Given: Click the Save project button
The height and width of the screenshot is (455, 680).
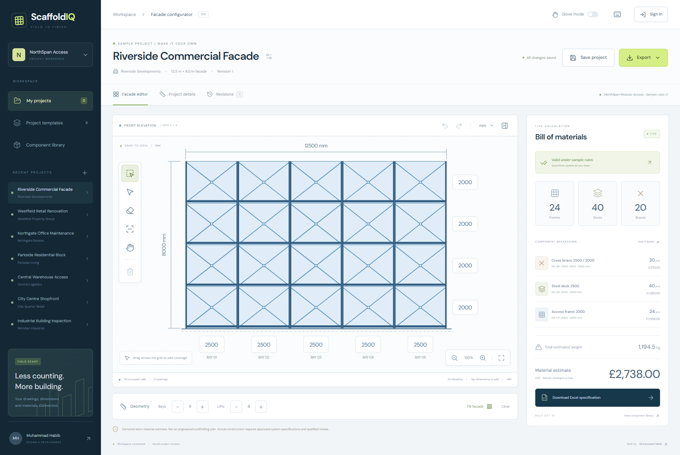Looking at the screenshot, I should pyautogui.click(x=588, y=58).
